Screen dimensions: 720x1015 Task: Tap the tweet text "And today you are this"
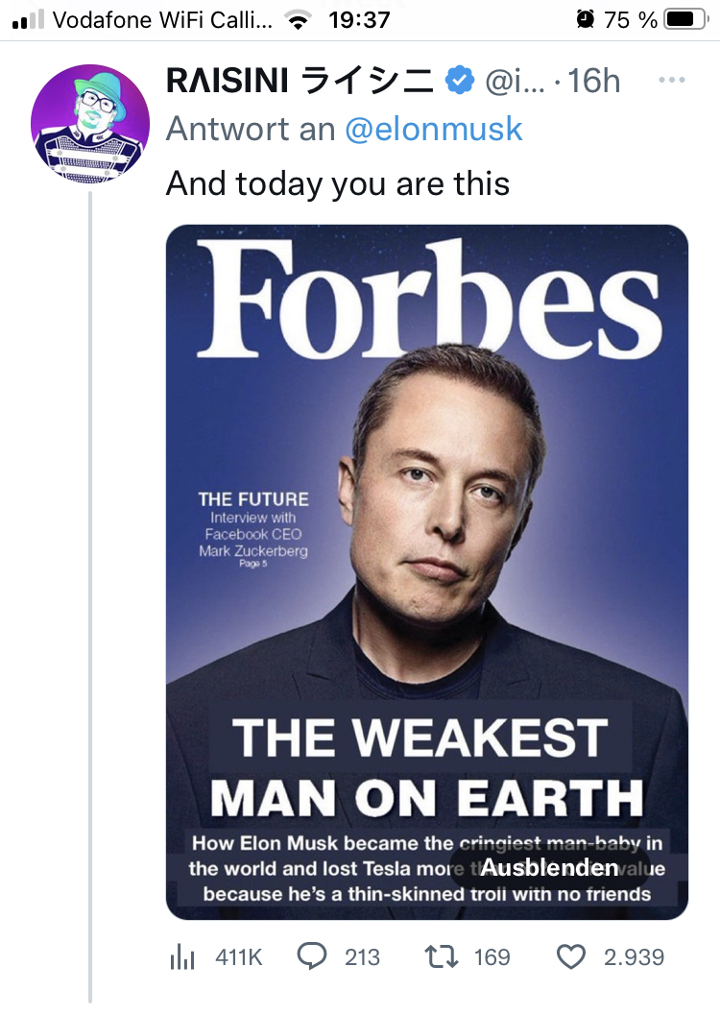pos(338,181)
